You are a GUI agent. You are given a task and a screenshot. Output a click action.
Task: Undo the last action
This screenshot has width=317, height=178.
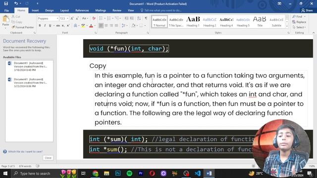click(16, 3)
